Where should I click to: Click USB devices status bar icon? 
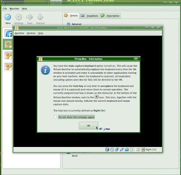click(x=122, y=150)
